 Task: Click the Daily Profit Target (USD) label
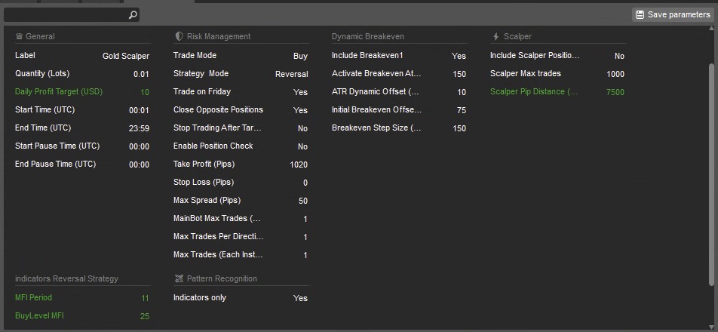(59, 91)
